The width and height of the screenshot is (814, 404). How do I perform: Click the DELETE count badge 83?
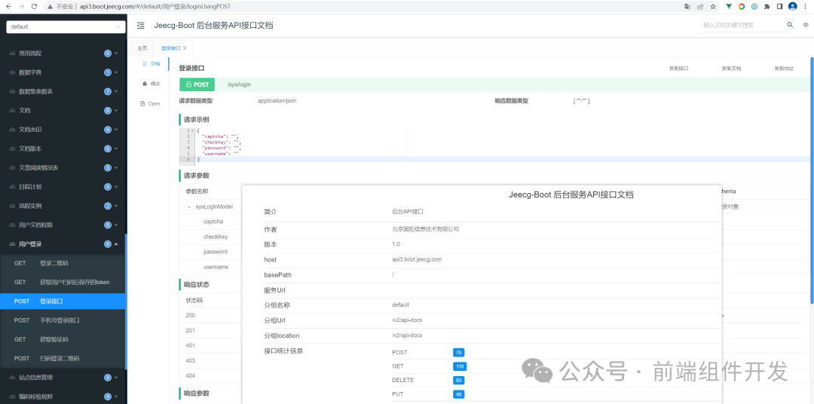tap(458, 381)
